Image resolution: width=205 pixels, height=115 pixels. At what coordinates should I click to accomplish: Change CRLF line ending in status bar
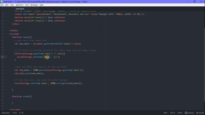pos(165,113)
